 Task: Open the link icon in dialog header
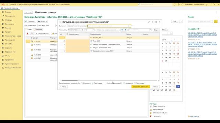(x=149, y=22)
